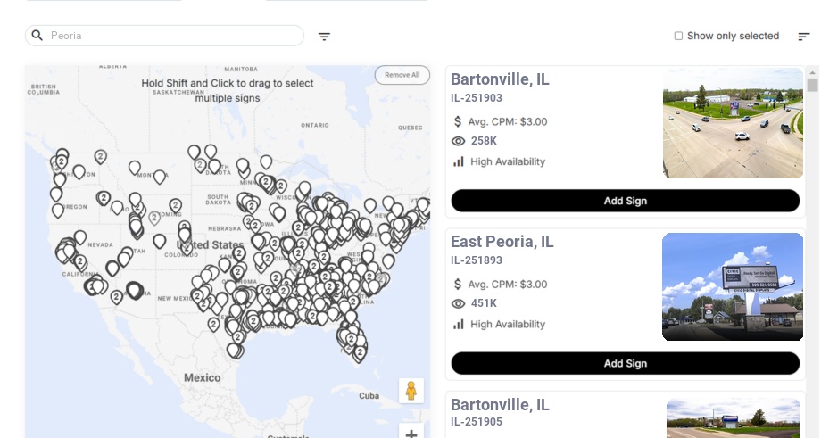
Task: Open the Bartonville IL-251905 listing thumbnail
Action: [734, 418]
